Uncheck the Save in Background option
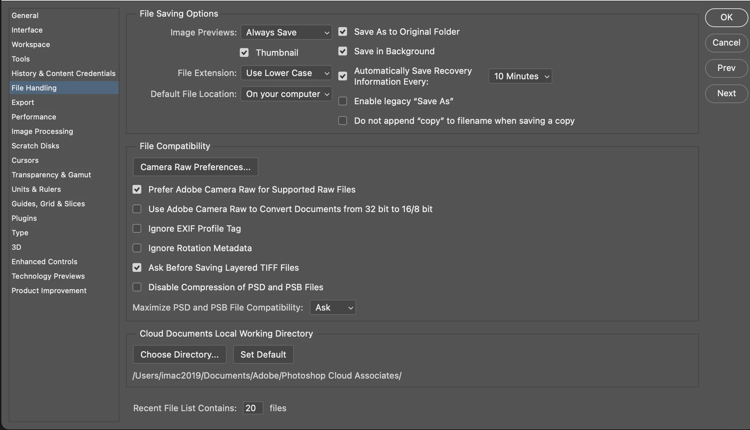Screen dimensions: 750x430 tap(342, 51)
